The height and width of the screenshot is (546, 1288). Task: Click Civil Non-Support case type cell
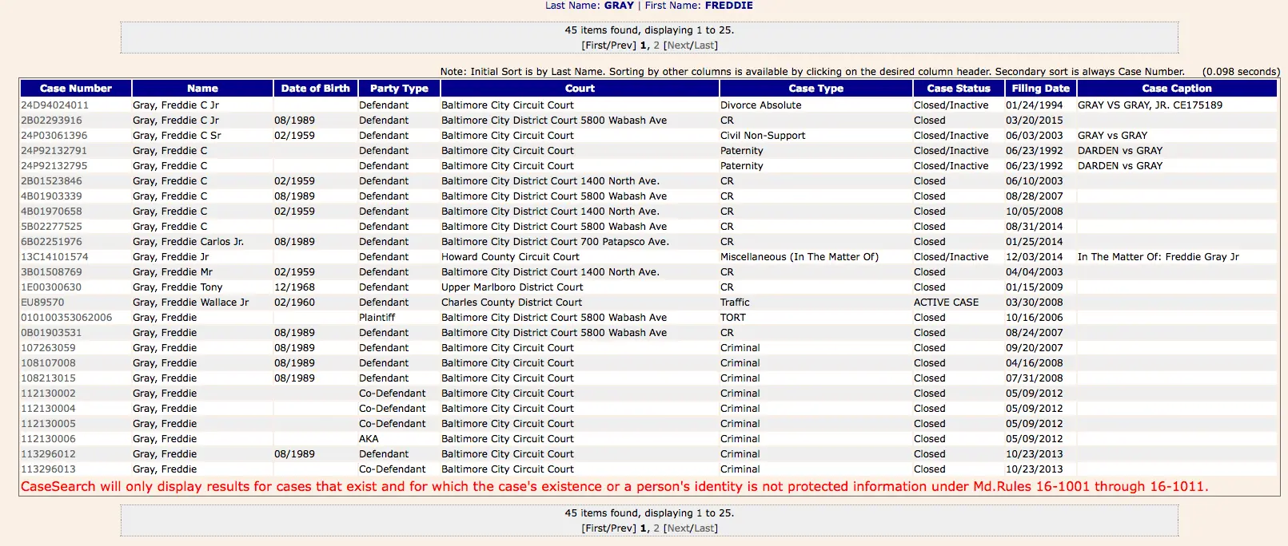pos(763,136)
